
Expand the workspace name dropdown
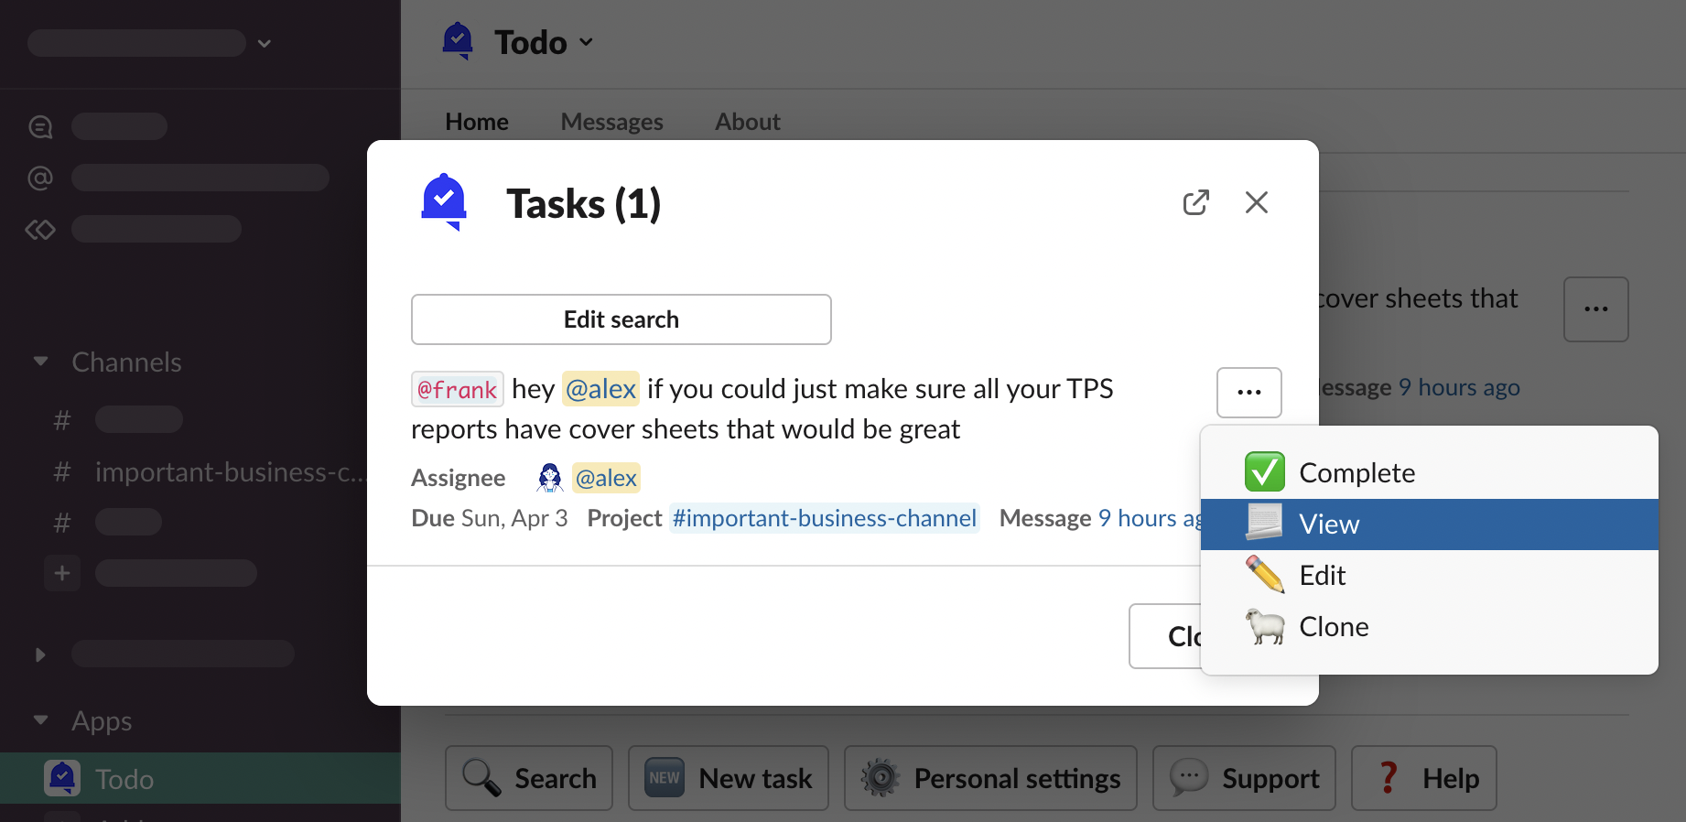pyautogui.click(x=265, y=43)
